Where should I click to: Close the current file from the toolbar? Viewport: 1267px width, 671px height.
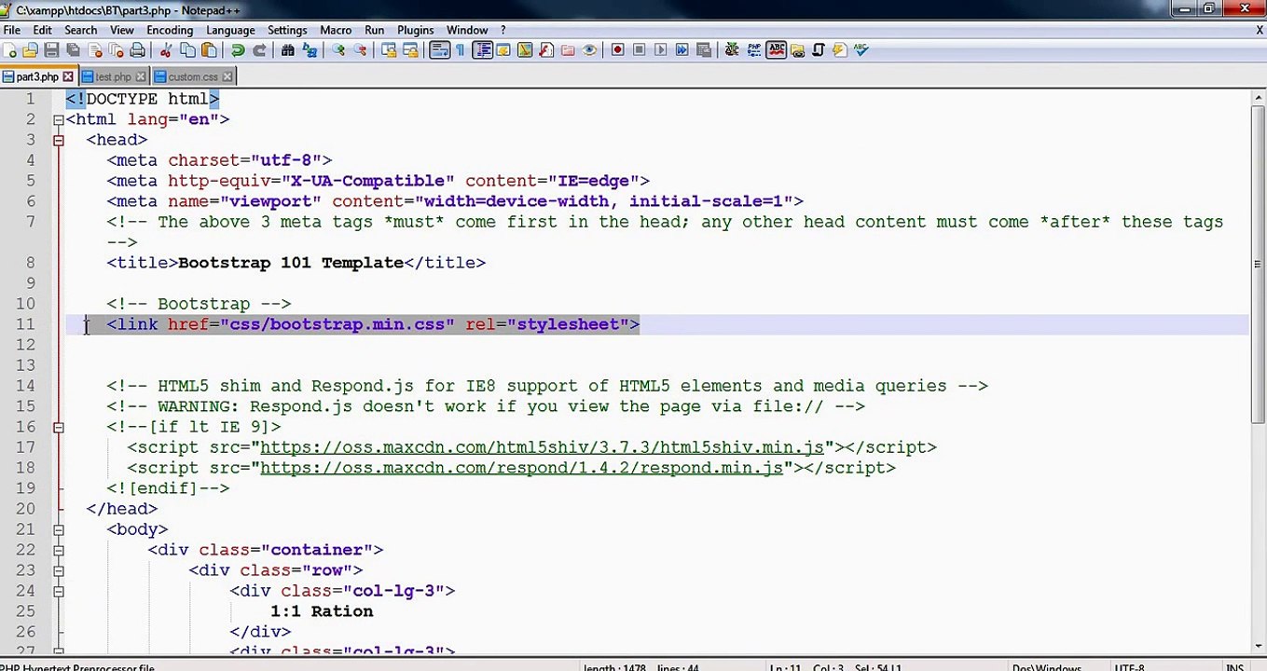point(94,50)
